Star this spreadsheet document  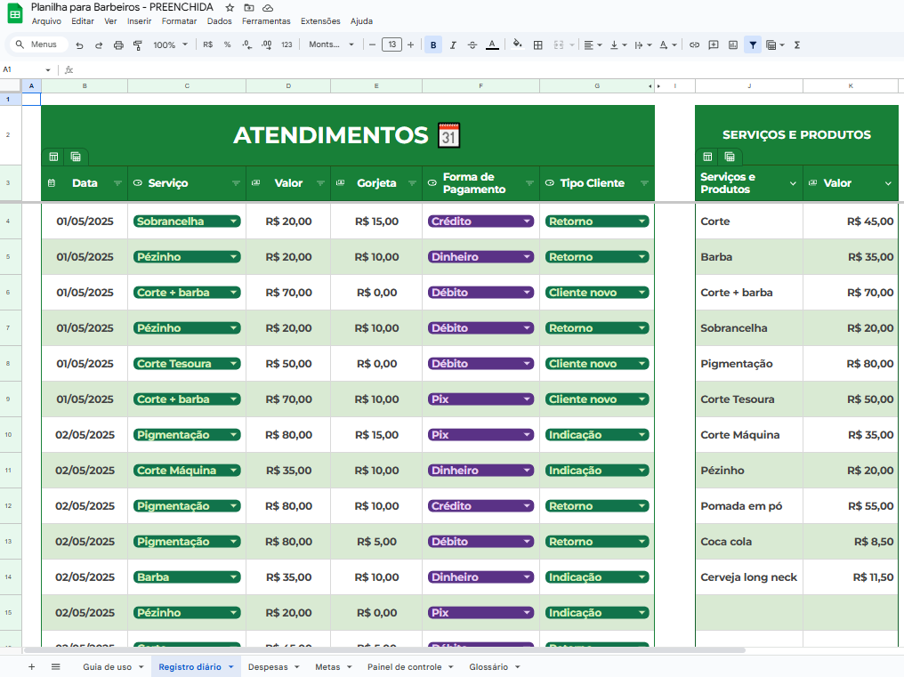(x=230, y=7)
